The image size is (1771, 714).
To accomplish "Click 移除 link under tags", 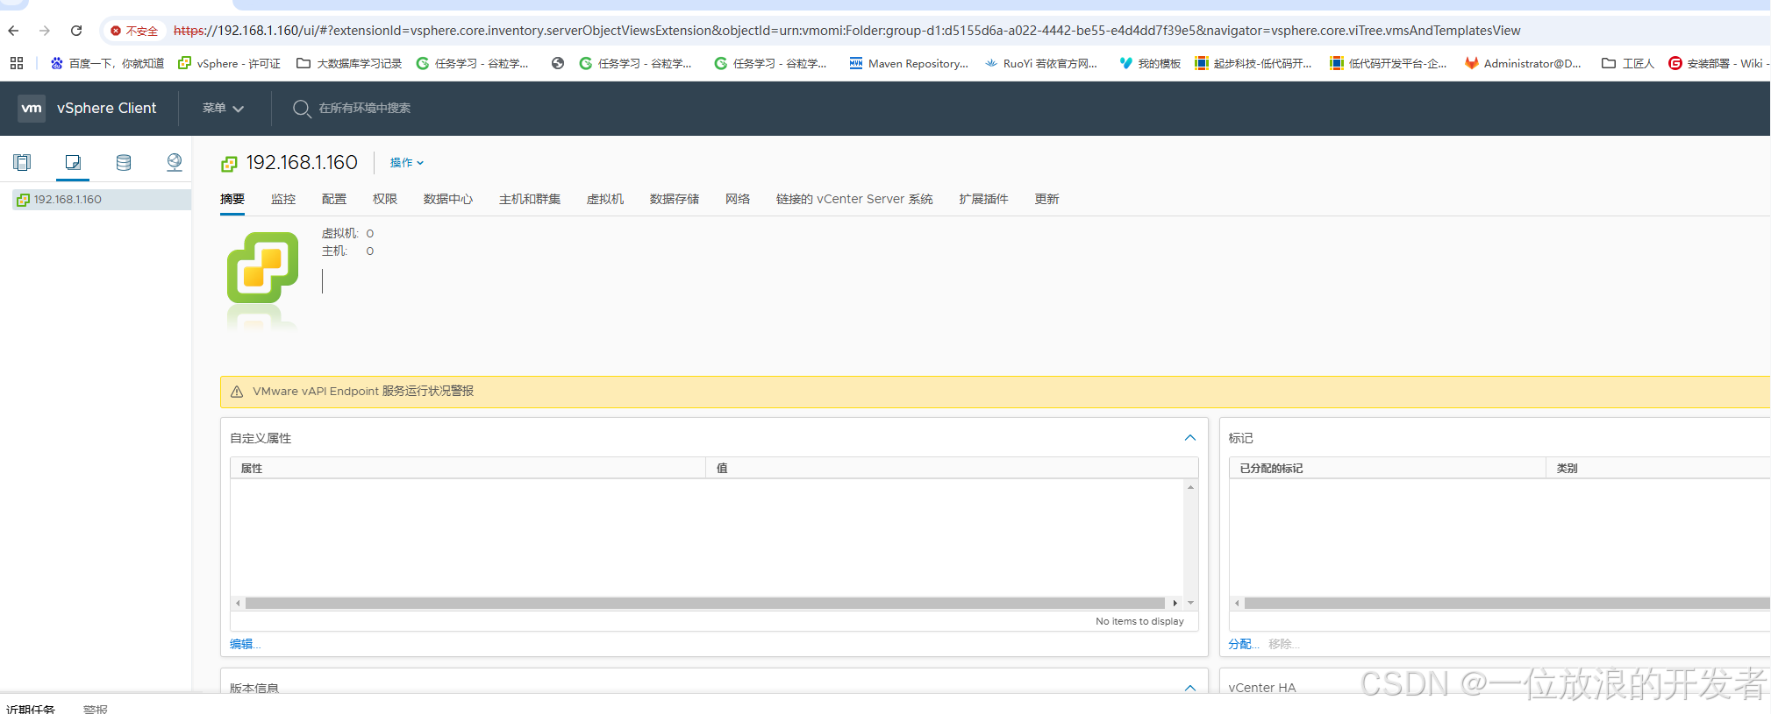I will (1283, 644).
